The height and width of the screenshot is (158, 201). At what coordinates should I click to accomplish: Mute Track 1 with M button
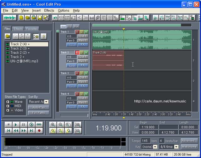coord(86,32)
